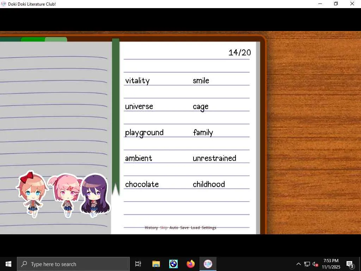This screenshot has width=361, height=271.
Task: Click the Doki Doki Literature Club title bar icon
Action: [4, 4]
